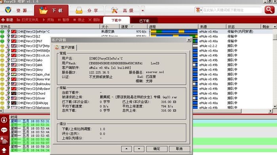
Task: Click the green smiley icon on wPn\e^C row
Action: [2, 32]
